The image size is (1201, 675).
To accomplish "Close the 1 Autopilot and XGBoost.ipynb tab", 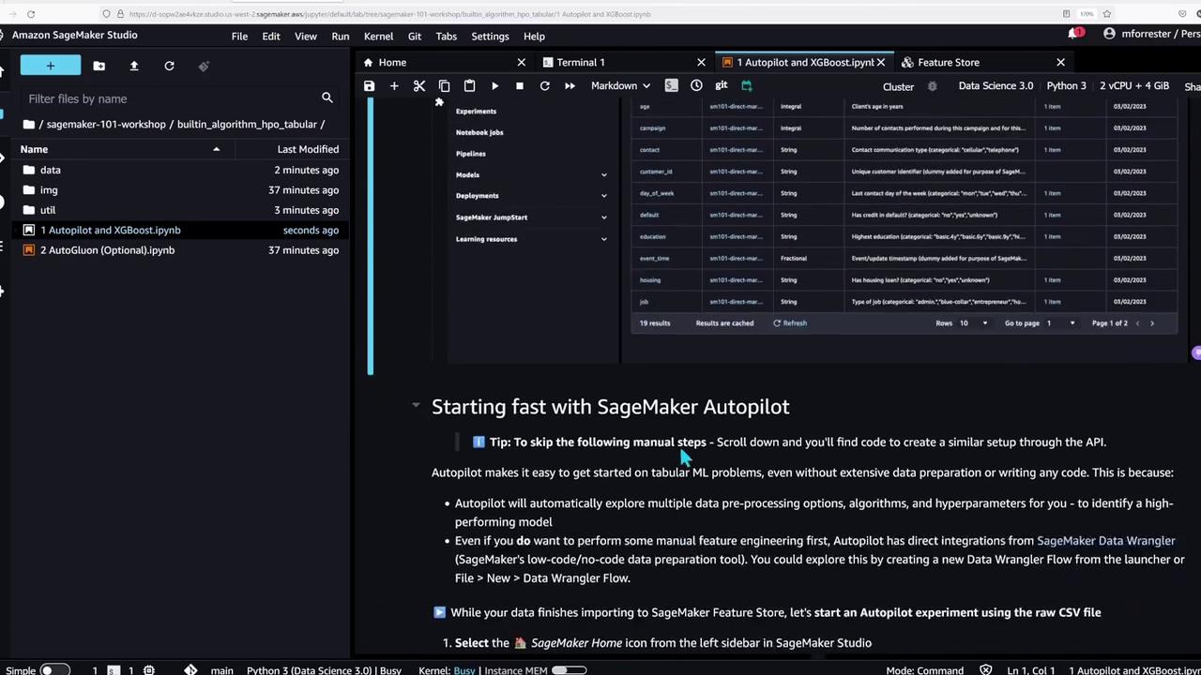I will [881, 63].
